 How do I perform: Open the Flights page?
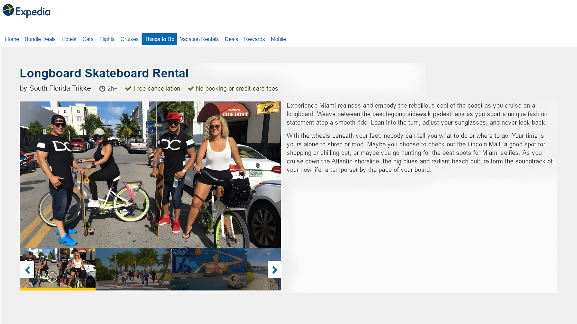107,39
